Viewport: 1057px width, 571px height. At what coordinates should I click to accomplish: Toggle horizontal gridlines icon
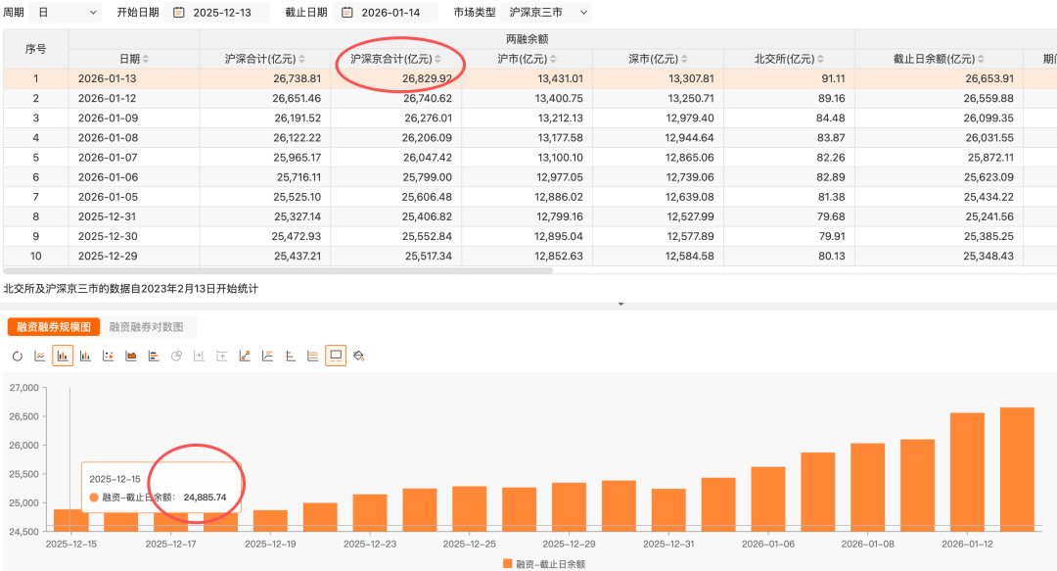(x=313, y=356)
